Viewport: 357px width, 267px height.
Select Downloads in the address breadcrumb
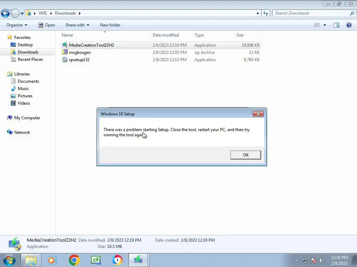pyautogui.click(x=65, y=13)
